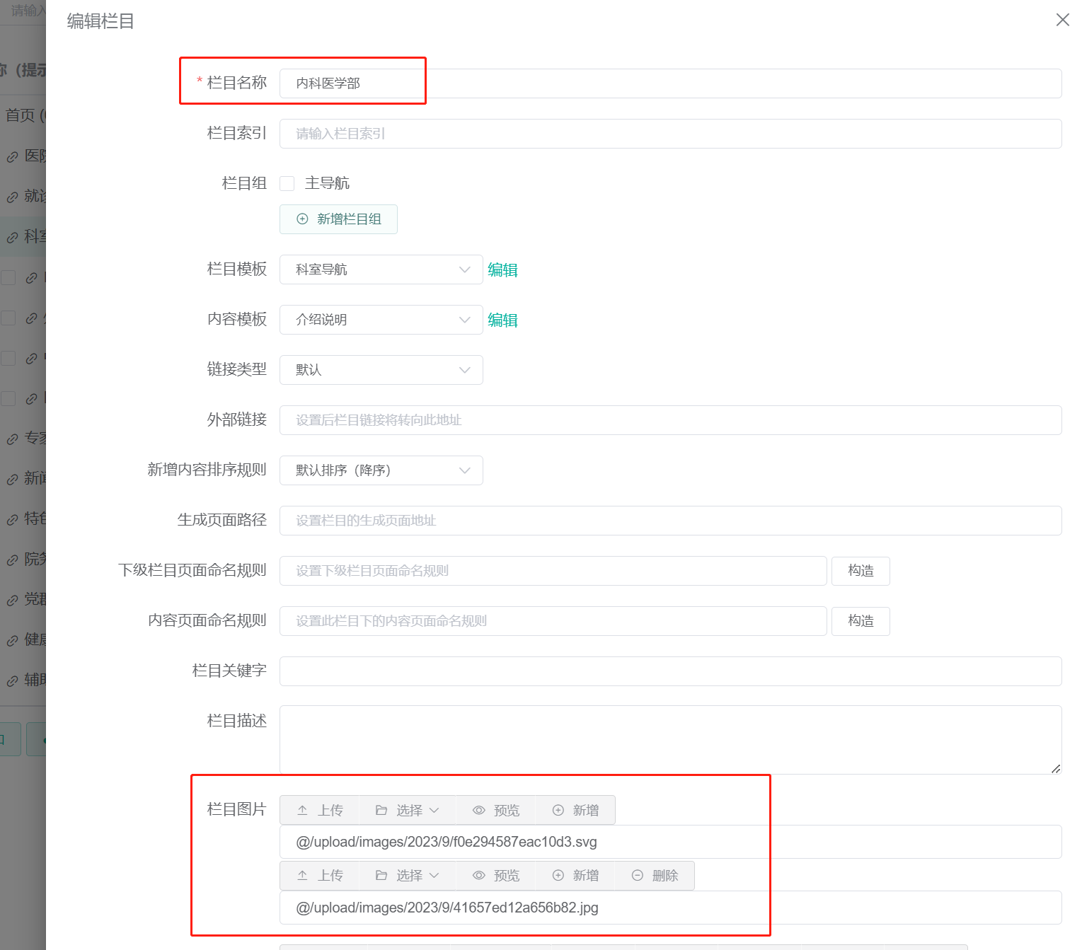The height and width of the screenshot is (950, 1082).
Task: Check the sidebar checkbox next to the fourth item
Action: (x=8, y=398)
